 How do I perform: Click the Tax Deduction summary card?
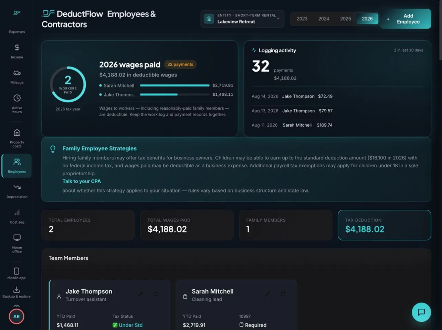coord(384,225)
